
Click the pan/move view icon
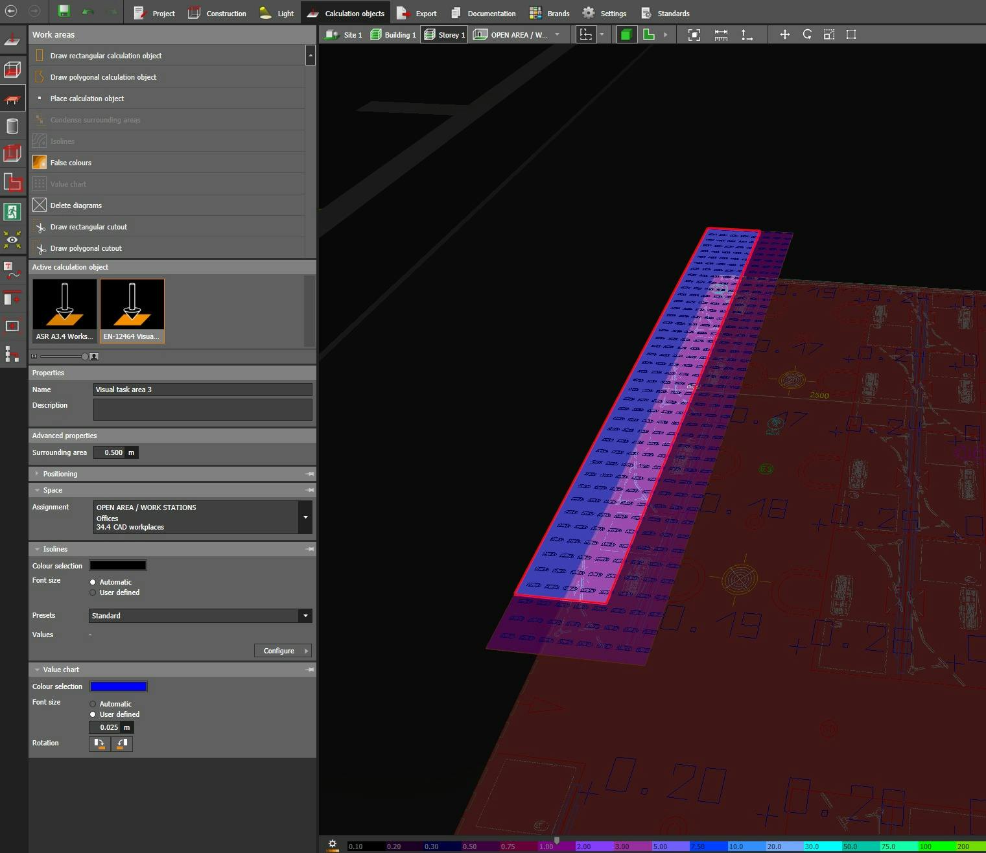tap(784, 34)
